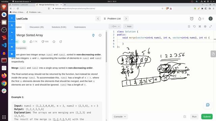216x121 pixels.
Task: Open Visual Studio Code from dock
Action: coord(4,45)
